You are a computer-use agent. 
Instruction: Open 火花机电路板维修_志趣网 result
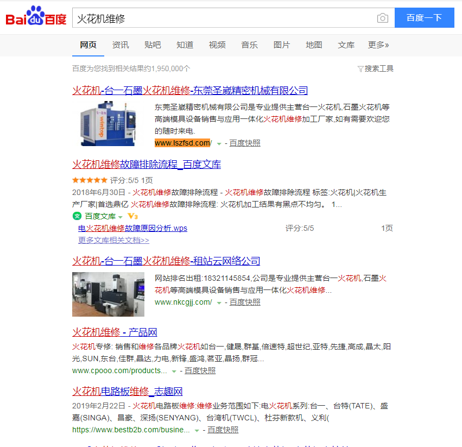coord(127,391)
